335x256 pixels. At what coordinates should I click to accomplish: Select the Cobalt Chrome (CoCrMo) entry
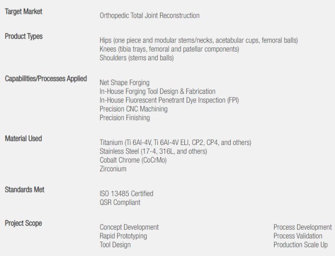134,160
